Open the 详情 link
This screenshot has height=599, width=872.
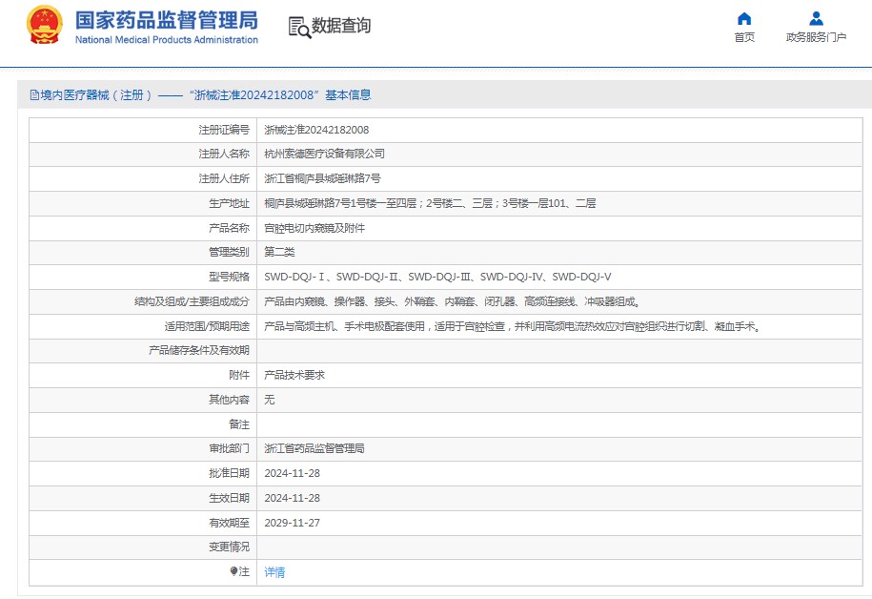pyautogui.click(x=274, y=571)
